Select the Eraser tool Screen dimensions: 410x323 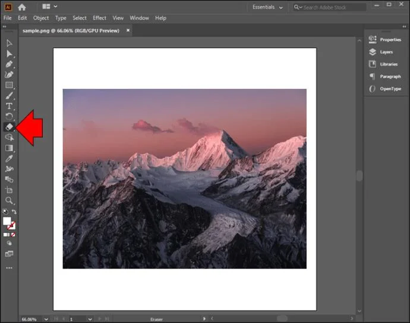pos(9,127)
